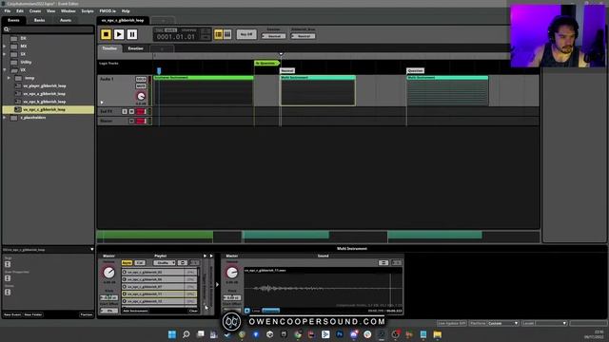Select the MX folder icon

pyautogui.click(x=14, y=47)
